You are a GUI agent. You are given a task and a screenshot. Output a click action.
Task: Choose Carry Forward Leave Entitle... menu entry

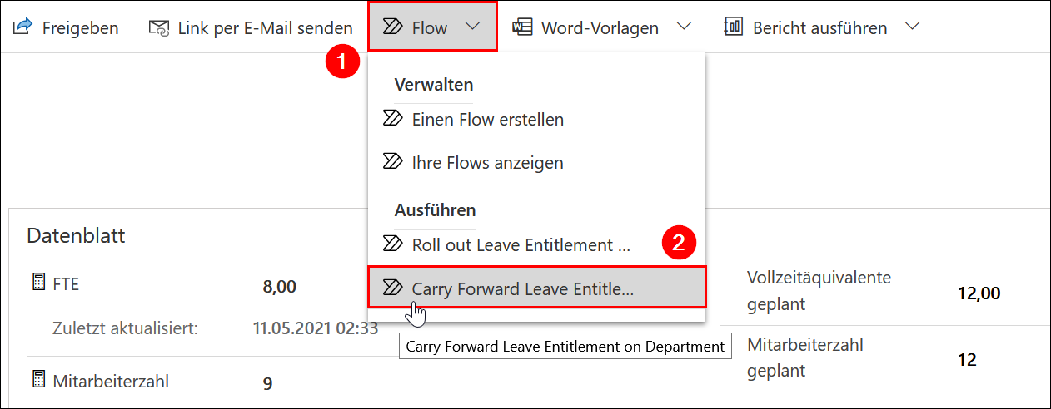point(522,288)
